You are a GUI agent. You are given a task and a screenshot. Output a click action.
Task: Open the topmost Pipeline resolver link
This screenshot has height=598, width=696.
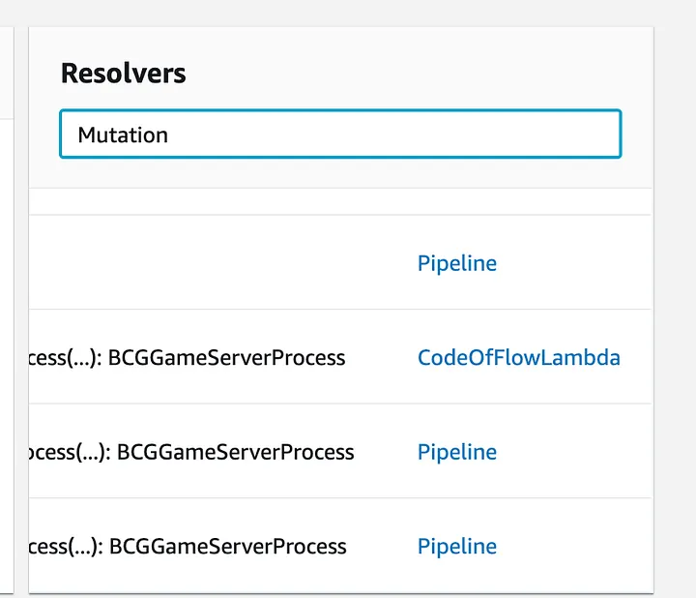point(456,263)
